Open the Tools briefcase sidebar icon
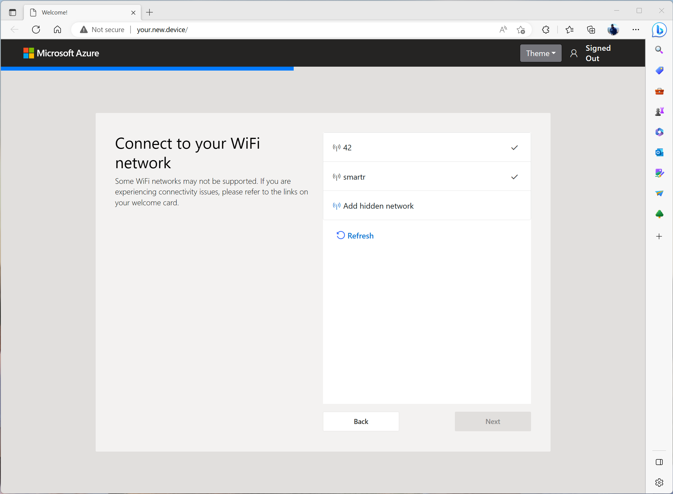The image size is (673, 494). point(659,91)
